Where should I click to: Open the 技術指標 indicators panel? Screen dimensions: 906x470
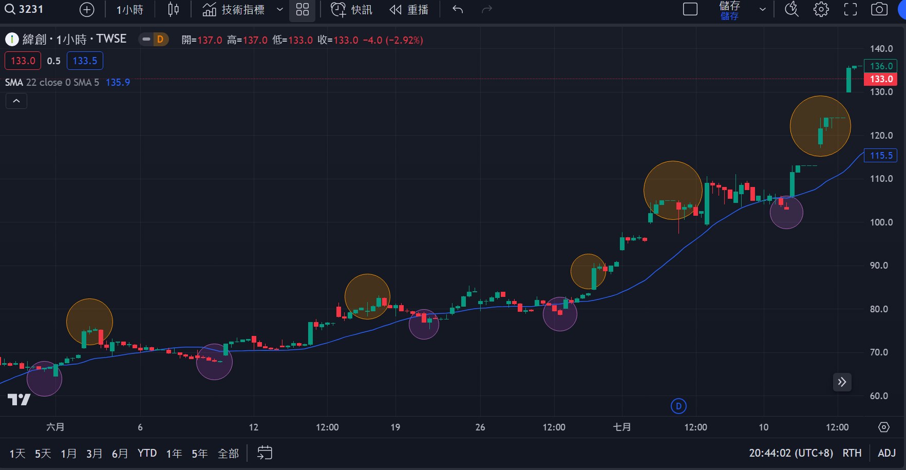[234, 10]
